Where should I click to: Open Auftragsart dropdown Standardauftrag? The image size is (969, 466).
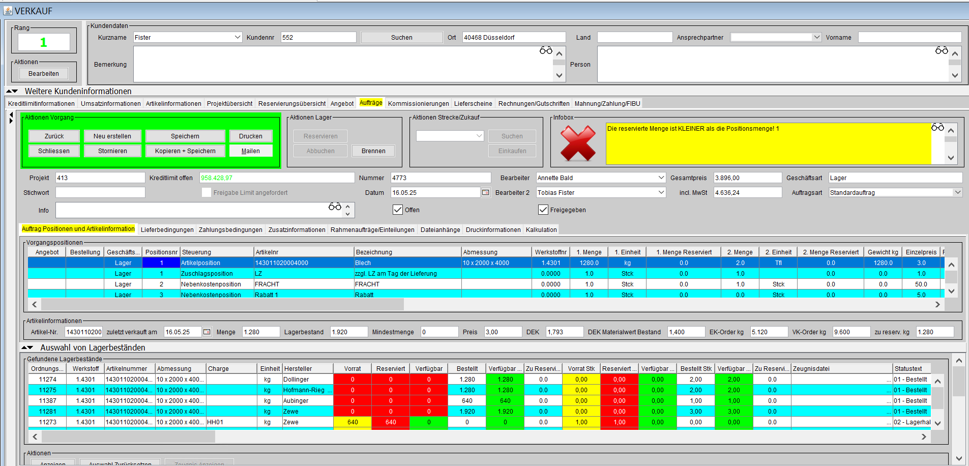pyautogui.click(x=958, y=192)
